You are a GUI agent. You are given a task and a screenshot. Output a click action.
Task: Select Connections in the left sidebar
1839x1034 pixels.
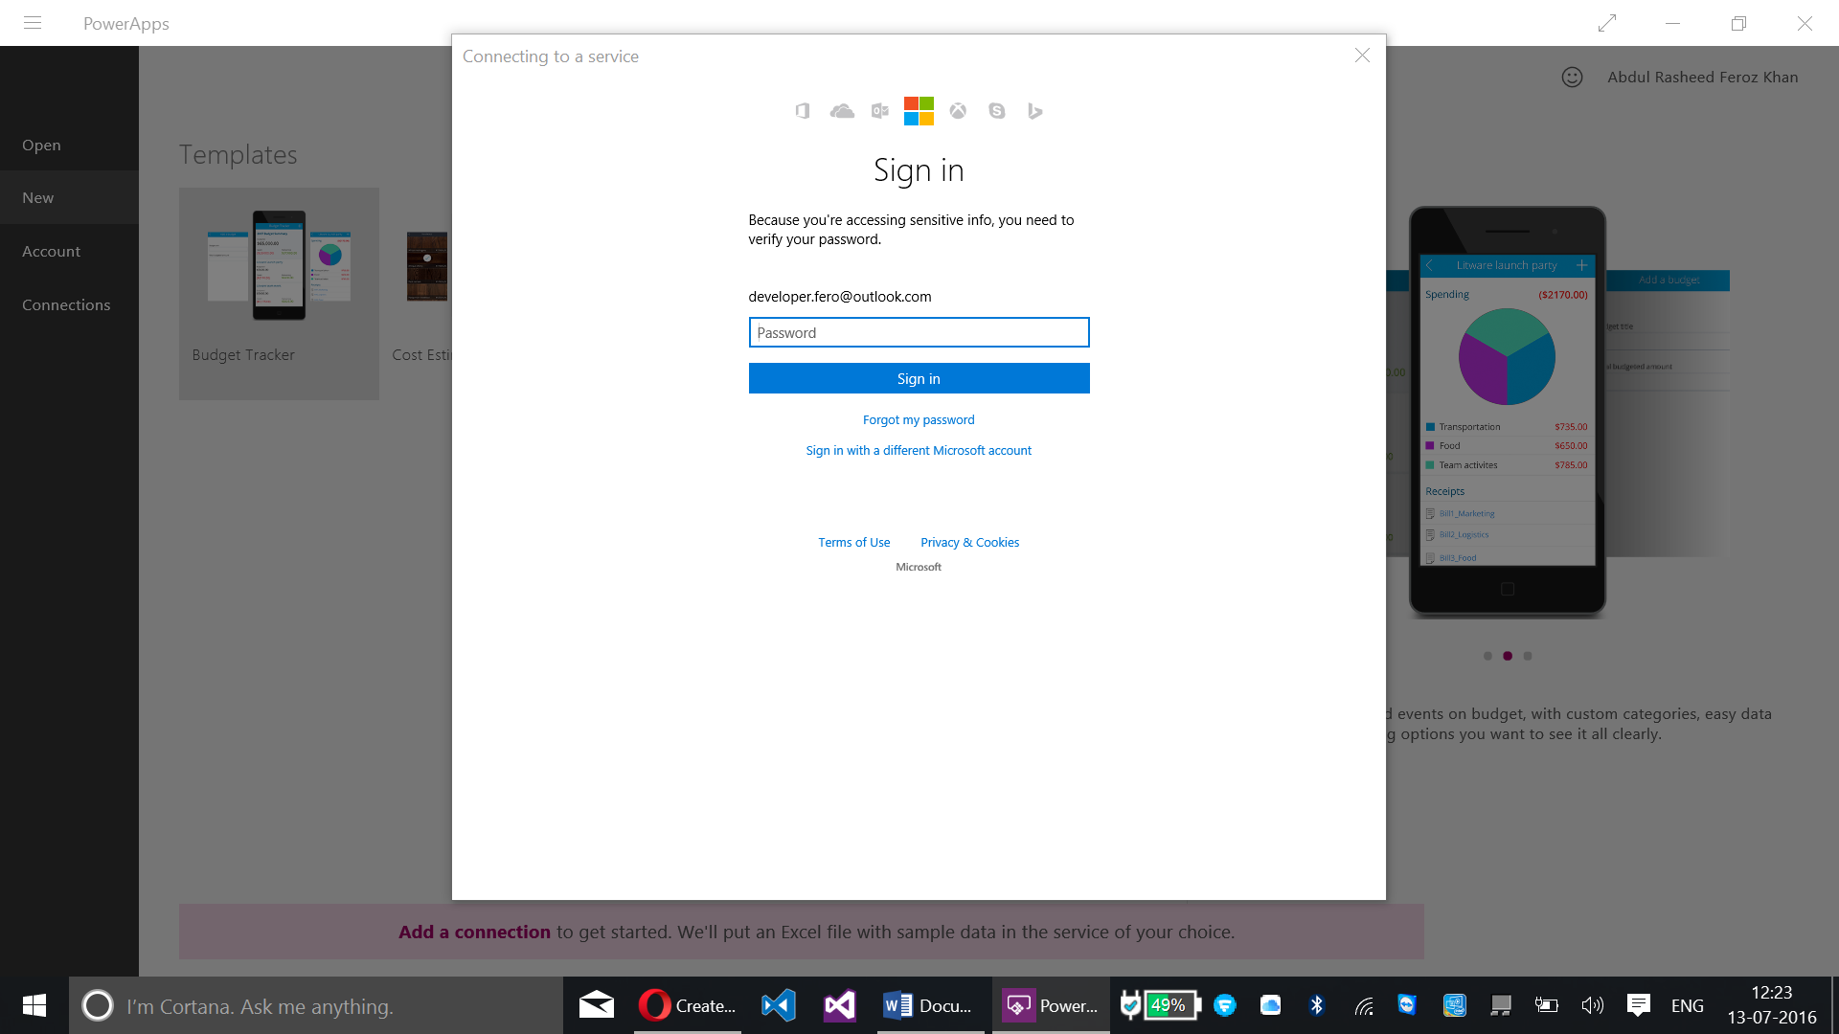click(x=69, y=304)
